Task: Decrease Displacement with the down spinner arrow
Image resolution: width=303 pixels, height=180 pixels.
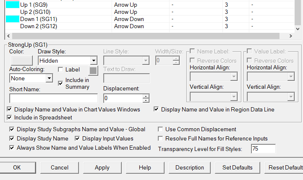Action: coord(146,101)
